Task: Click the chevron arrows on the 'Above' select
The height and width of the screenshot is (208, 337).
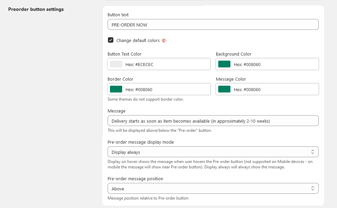Action: [312, 189]
